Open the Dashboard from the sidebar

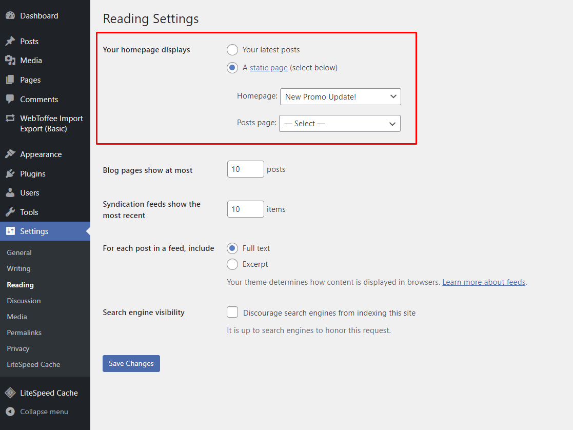pos(11,15)
